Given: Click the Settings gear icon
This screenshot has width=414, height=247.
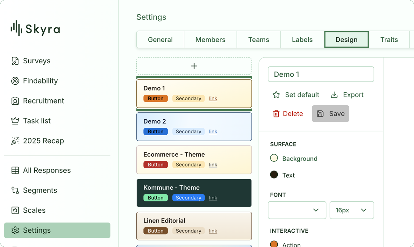Looking at the screenshot, I should 15,230.
